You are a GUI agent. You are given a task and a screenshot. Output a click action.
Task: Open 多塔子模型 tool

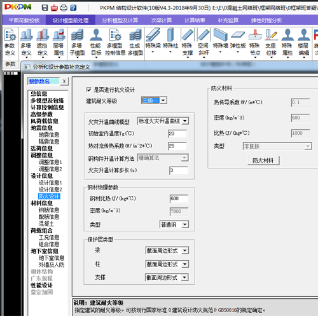[78, 43]
